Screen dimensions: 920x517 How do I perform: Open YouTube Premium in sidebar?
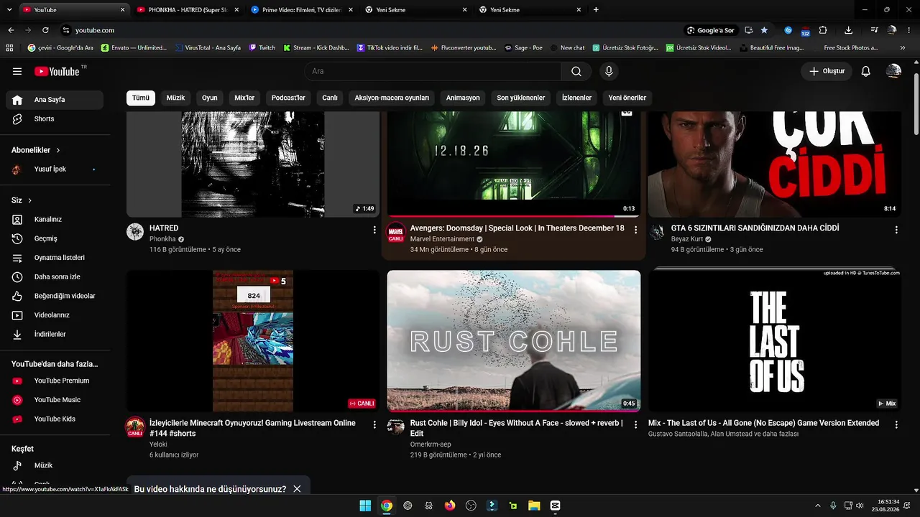coord(55,381)
